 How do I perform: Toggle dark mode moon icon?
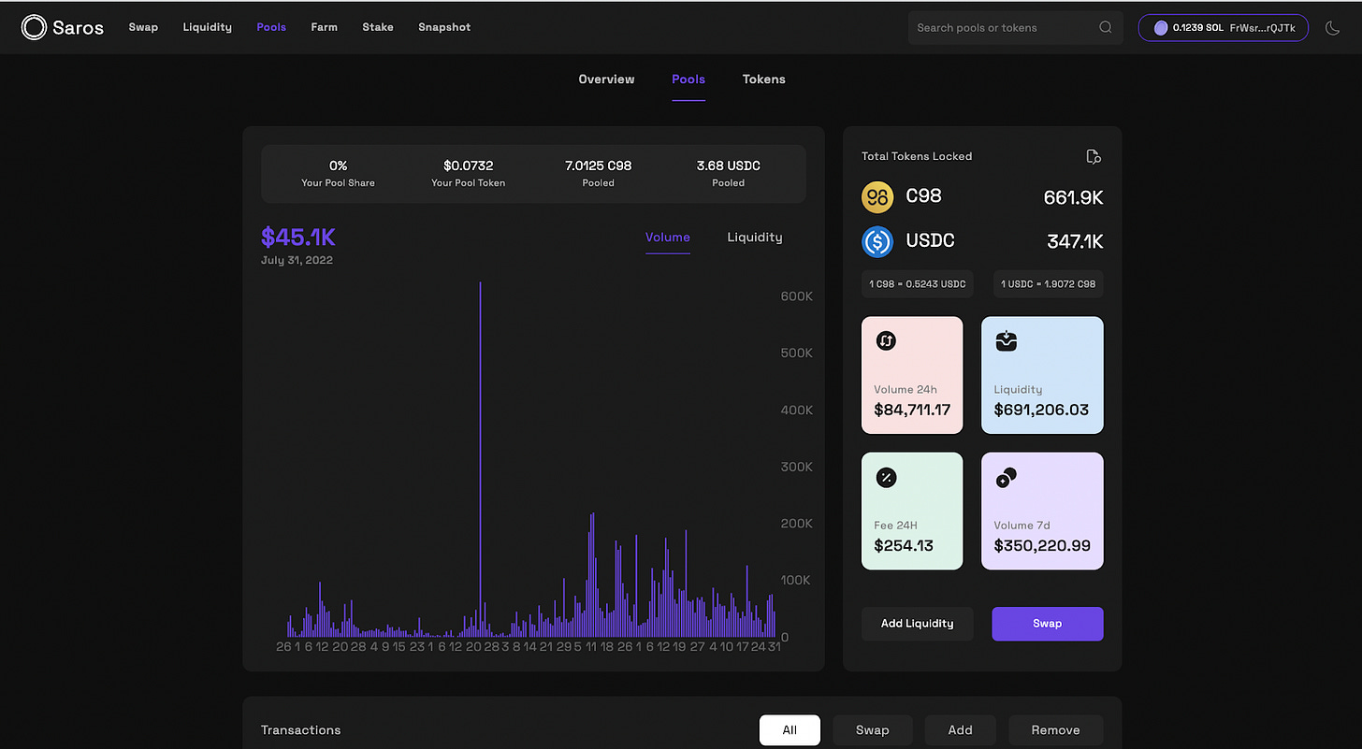(1333, 28)
